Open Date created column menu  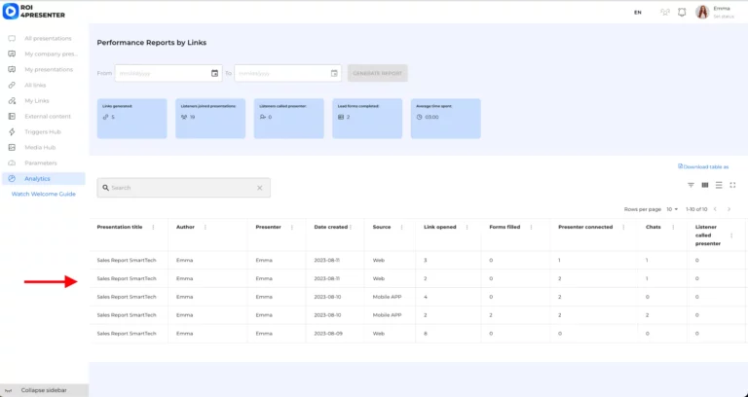point(351,228)
